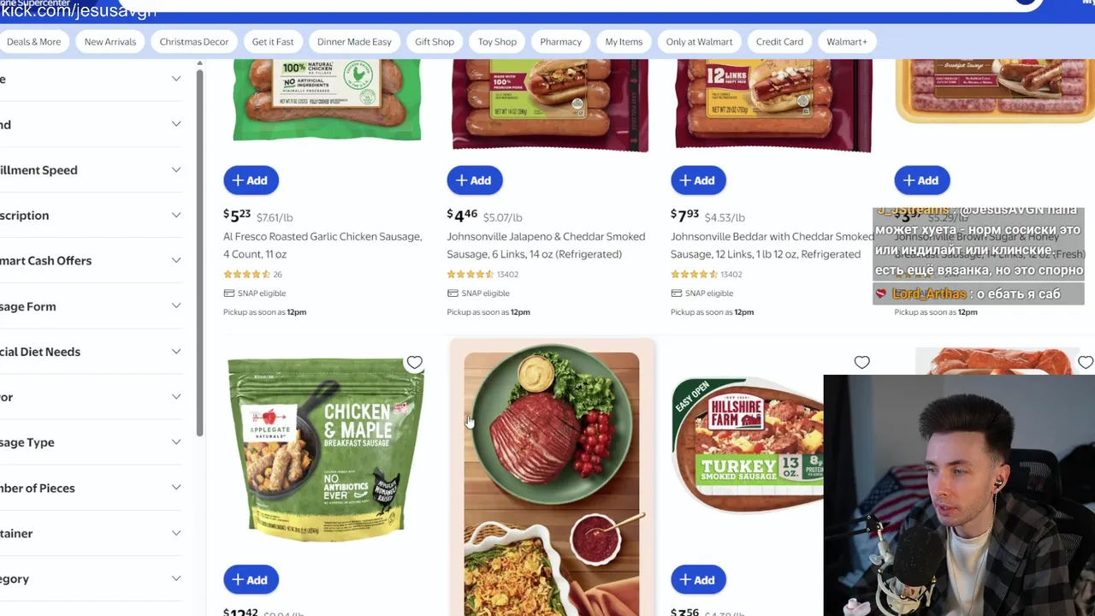Favorite the Applegate Chicken & Maple sausage

tap(414, 363)
